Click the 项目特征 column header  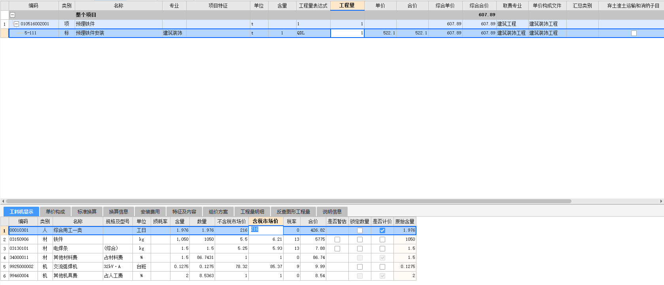coord(218,6)
